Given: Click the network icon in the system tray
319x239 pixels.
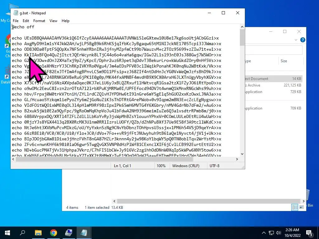Looking at the screenshot, I should 271,233.
